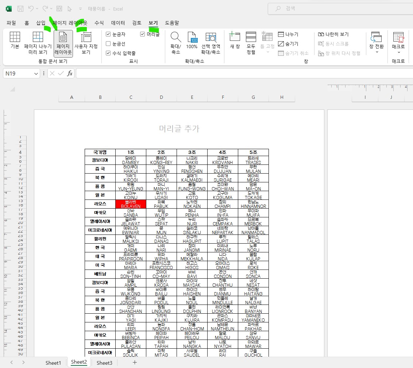Image resolution: width=413 pixels, height=368 pixels.
Task: Click the previous sheet scroll arrow
Action: click(x=12, y=363)
